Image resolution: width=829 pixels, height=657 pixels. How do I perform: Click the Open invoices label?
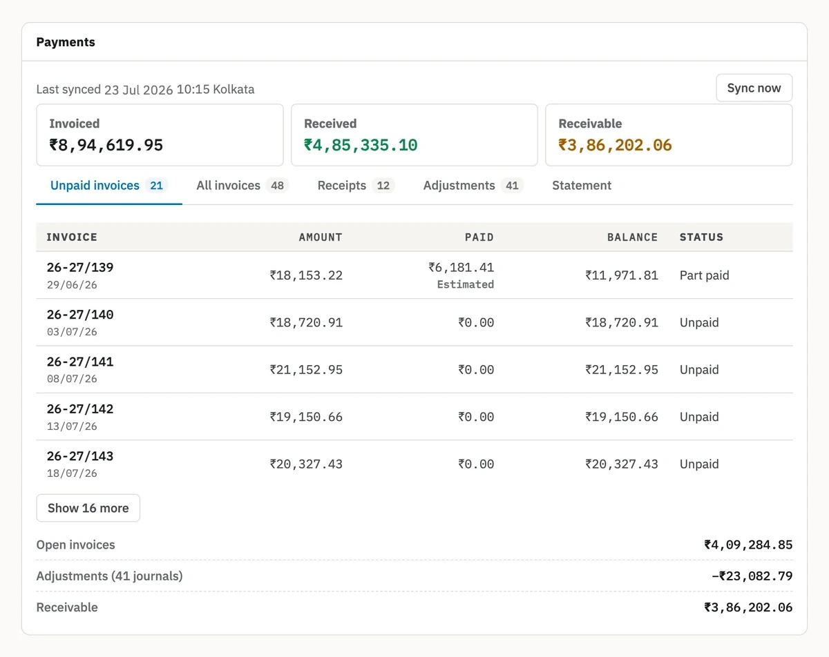pos(75,545)
